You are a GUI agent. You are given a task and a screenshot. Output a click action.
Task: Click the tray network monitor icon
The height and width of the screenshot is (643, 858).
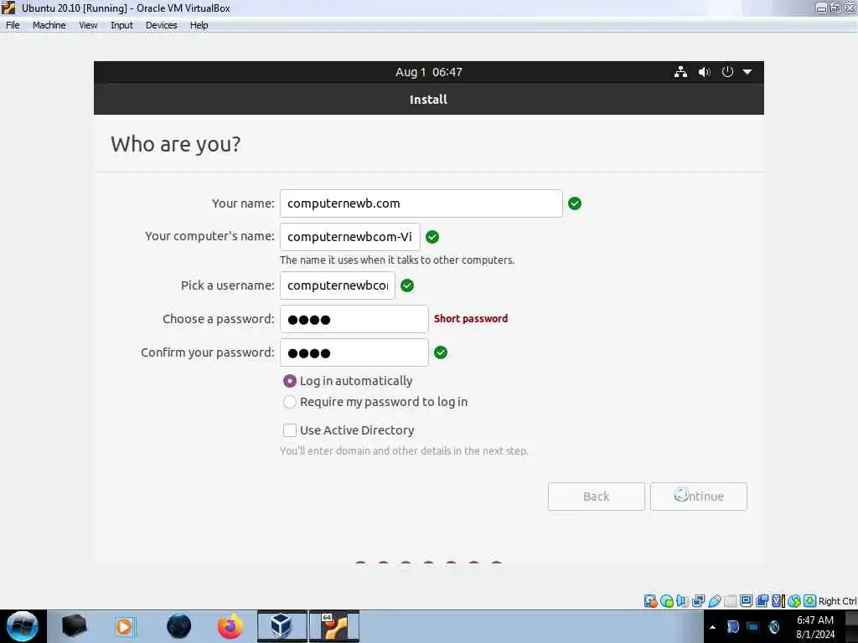coord(753,627)
